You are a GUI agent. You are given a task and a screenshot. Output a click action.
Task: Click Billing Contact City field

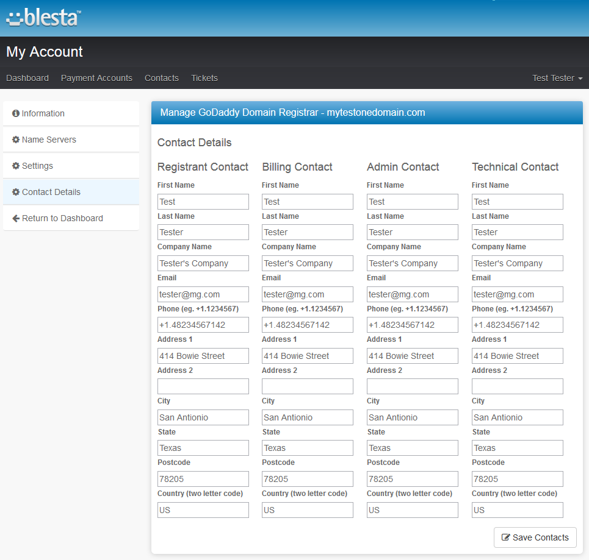[x=308, y=417]
